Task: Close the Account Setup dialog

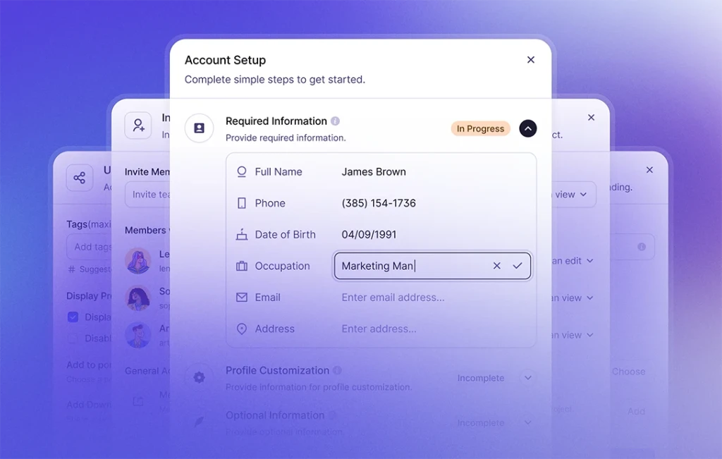Action: click(531, 60)
